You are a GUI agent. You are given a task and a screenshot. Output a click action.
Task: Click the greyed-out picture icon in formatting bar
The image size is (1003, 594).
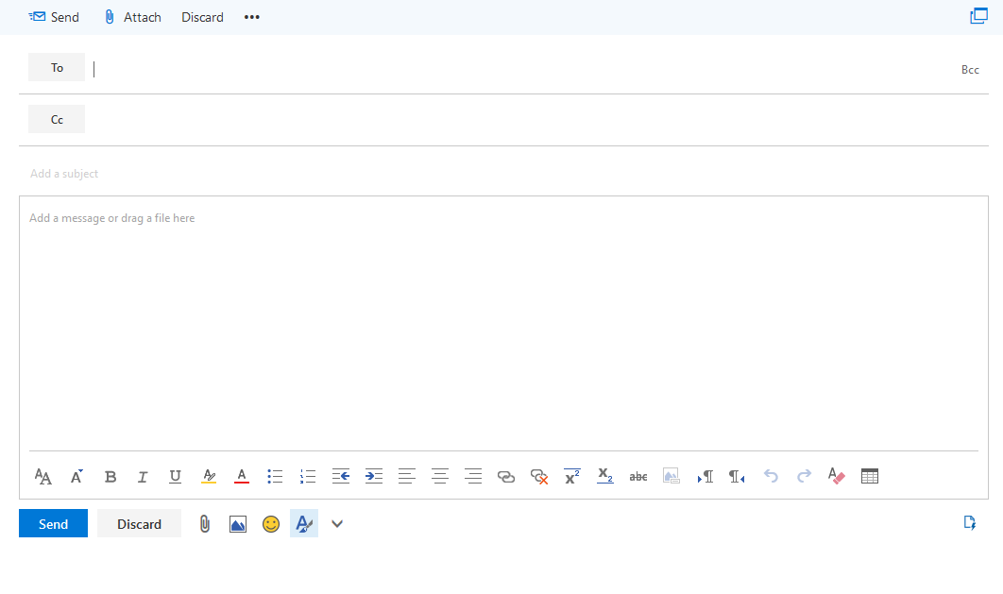click(x=671, y=476)
